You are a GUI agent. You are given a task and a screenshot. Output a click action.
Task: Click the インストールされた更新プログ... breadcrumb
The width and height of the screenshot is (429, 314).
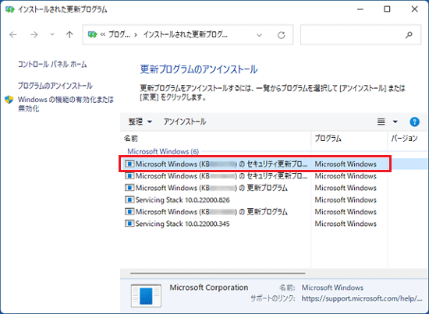(x=185, y=35)
